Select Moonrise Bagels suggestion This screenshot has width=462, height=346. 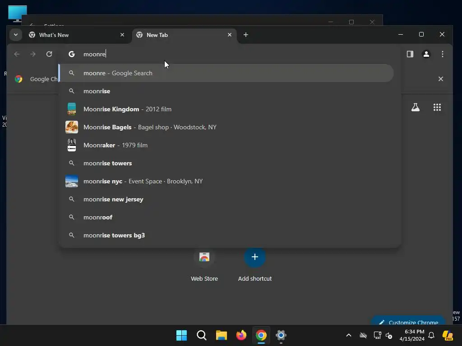tap(226, 127)
